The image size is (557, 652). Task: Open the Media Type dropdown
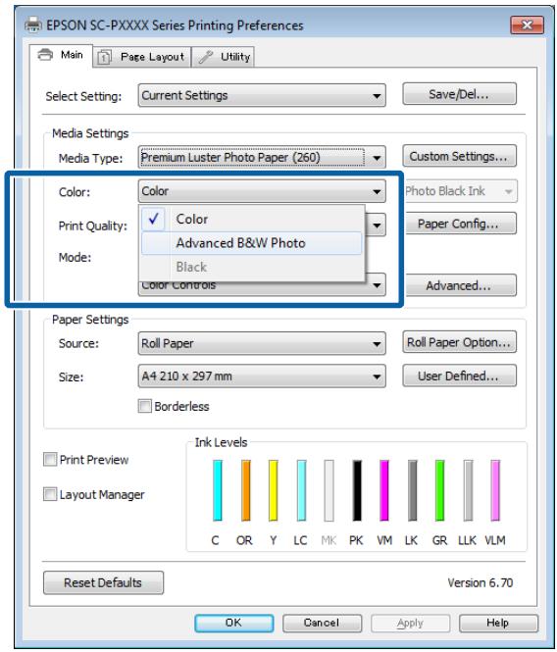click(x=262, y=158)
